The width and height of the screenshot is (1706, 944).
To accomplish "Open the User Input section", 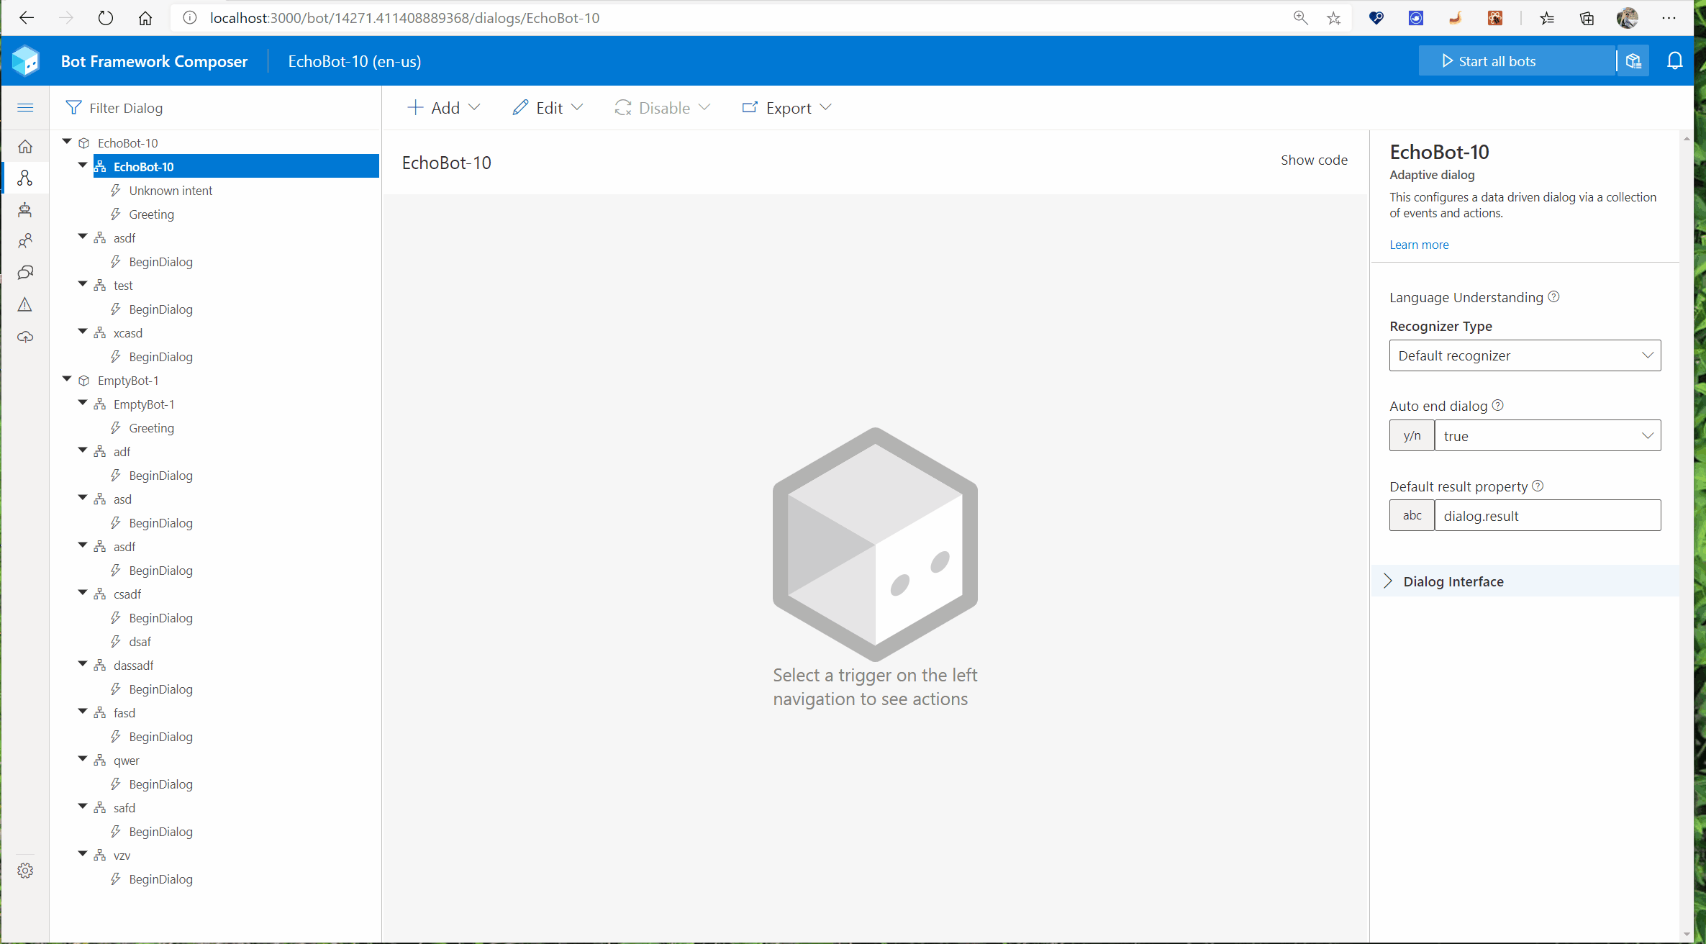I will pos(25,241).
